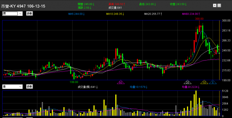This screenshot has height=118, width=232.
Task: Click the MA5:244.00 legend label
Action: pos(76,14)
